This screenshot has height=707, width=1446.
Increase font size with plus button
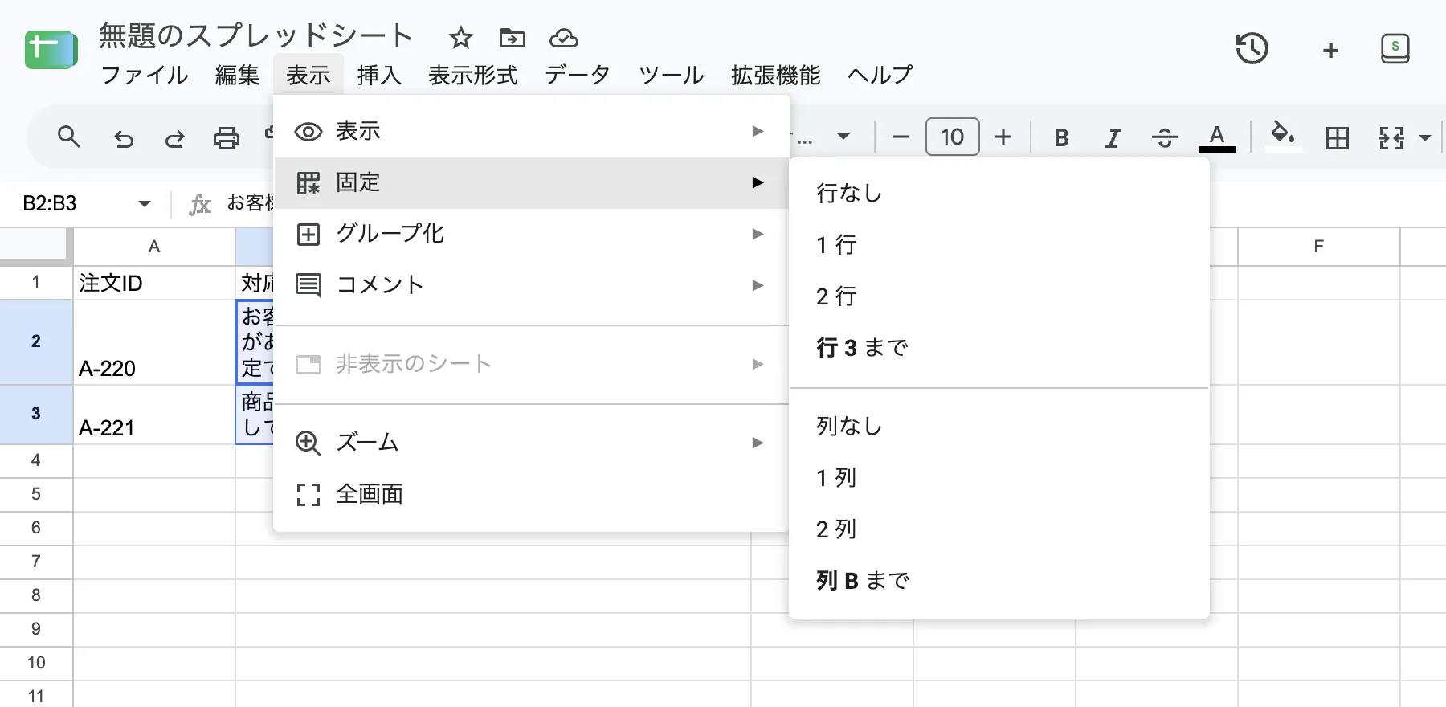[x=1003, y=137]
